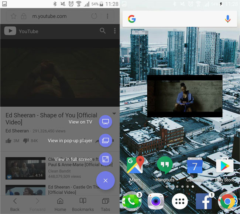Tap Forward navigation button
The height and width of the screenshot is (214, 240).
[38, 205]
